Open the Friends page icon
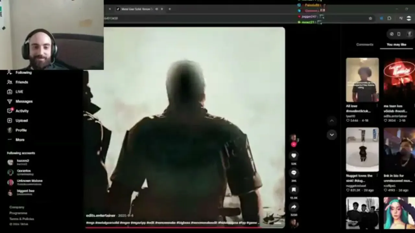Viewport: 415px width, 233px height. coord(10,82)
